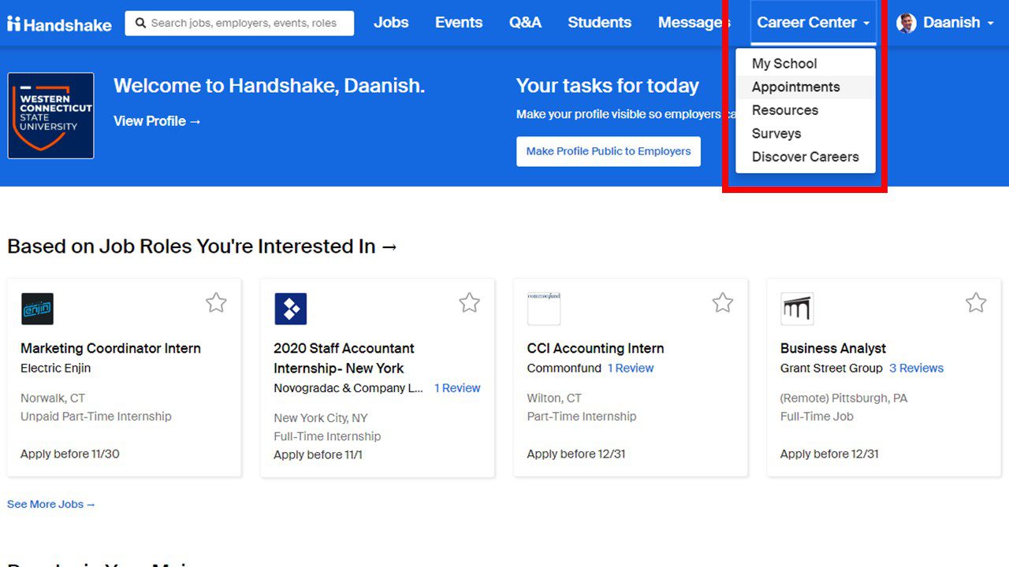Click the Unpaid Part-Time Internship text
Image resolution: width=1009 pixels, height=567 pixels.
96,417
